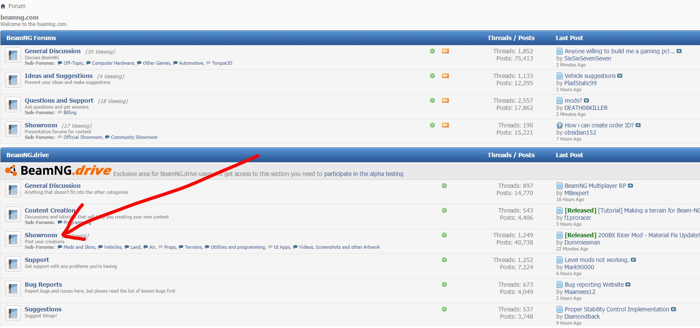Image resolution: width=700 pixels, height=328 pixels.
Task: Open the Torque3D sub-forum
Action: (x=222, y=63)
